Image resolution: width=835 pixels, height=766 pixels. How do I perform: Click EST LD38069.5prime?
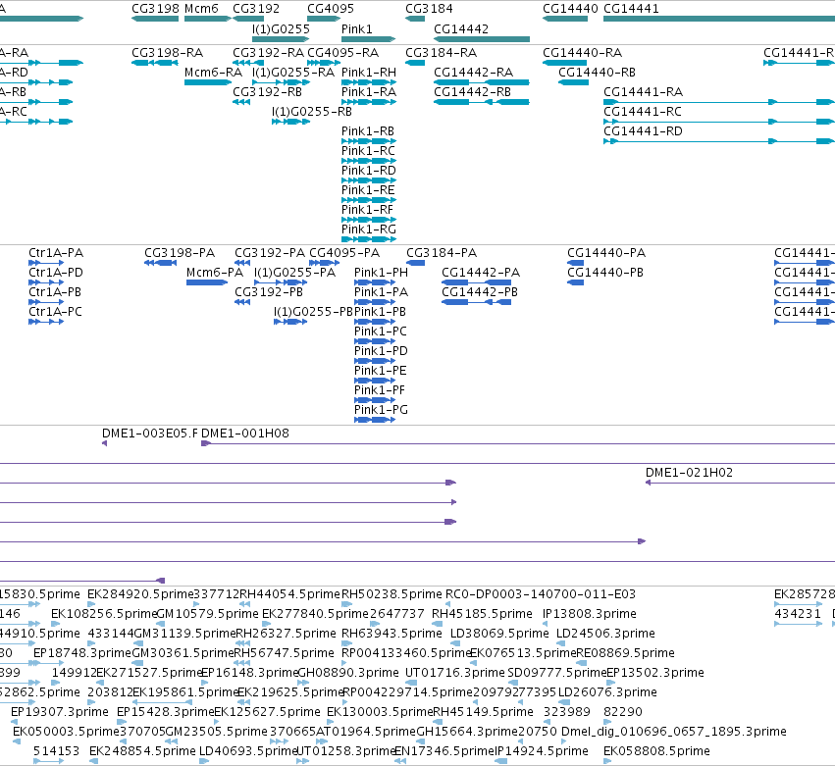click(x=457, y=643)
